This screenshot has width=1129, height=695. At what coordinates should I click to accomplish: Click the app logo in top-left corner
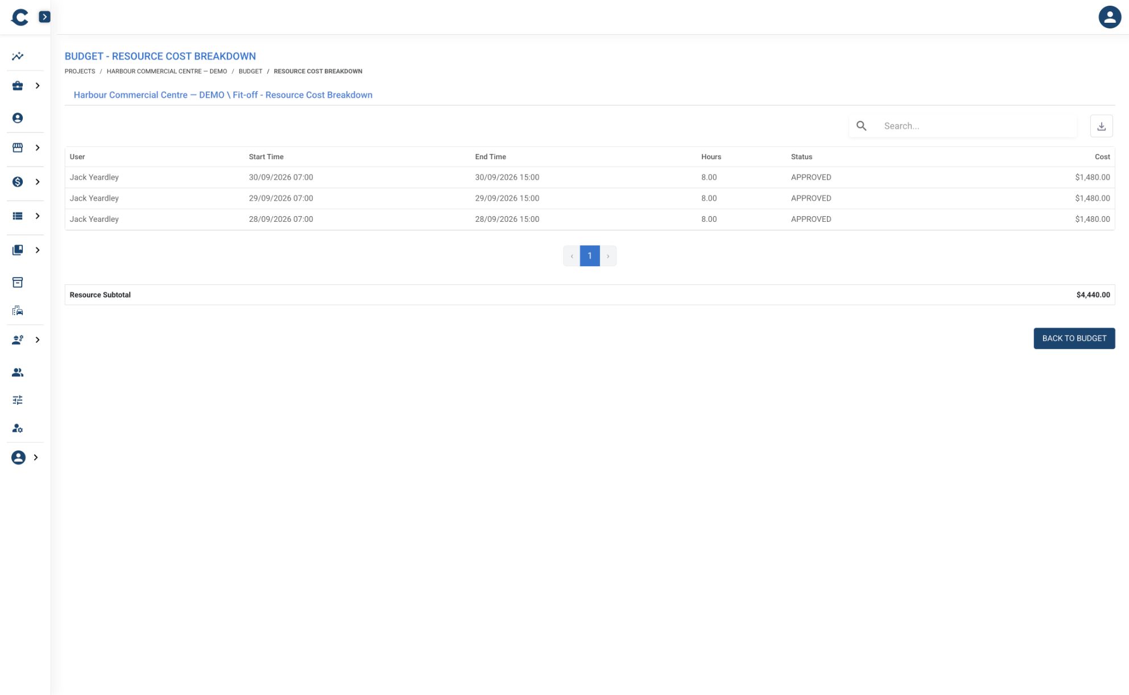pos(19,17)
